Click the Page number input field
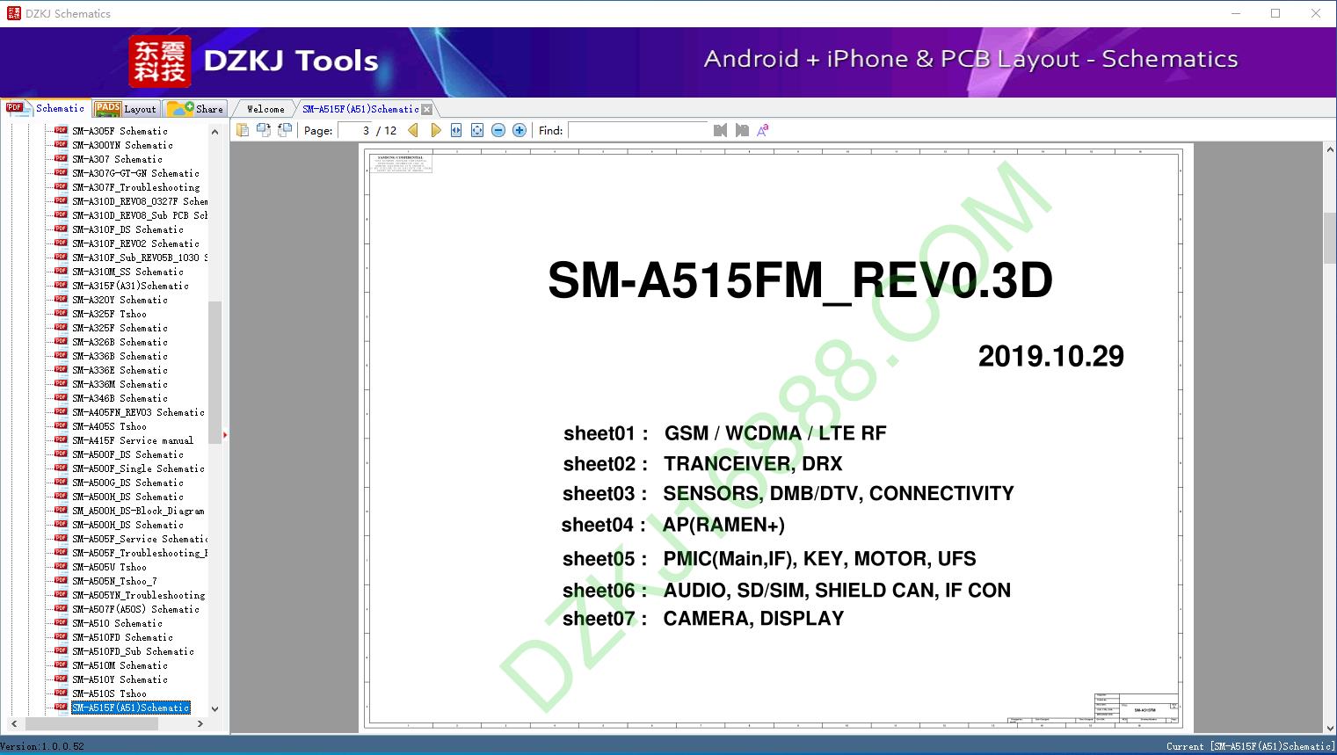This screenshot has width=1337, height=755. tap(355, 130)
